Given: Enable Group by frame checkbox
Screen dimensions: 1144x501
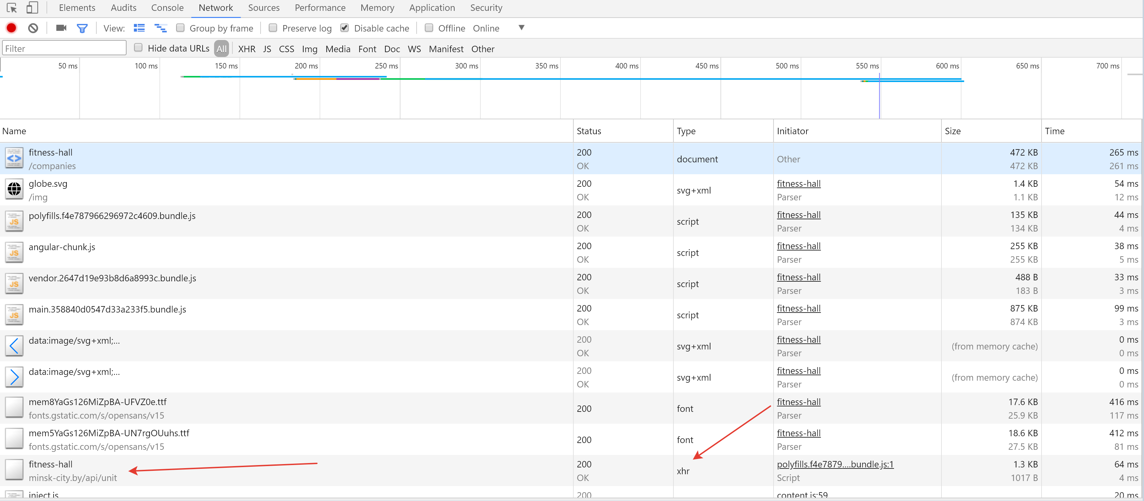Looking at the screenshot, I should 180,27.
